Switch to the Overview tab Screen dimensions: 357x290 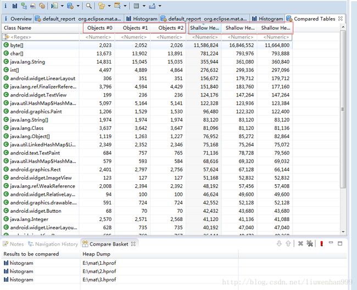[x=18, y=19]
